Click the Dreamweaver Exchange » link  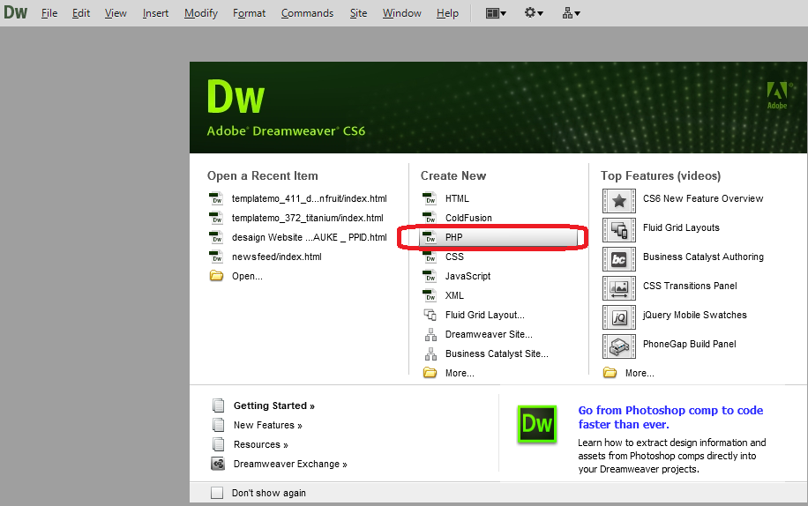pos(290,464)
